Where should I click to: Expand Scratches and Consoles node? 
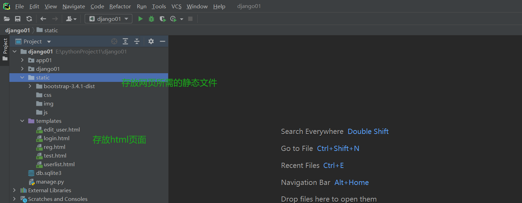14,199
